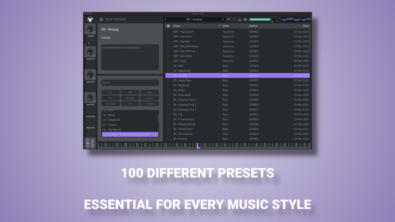Open the Factory folder
Viewport: 395px width, 222px height.
130,125
